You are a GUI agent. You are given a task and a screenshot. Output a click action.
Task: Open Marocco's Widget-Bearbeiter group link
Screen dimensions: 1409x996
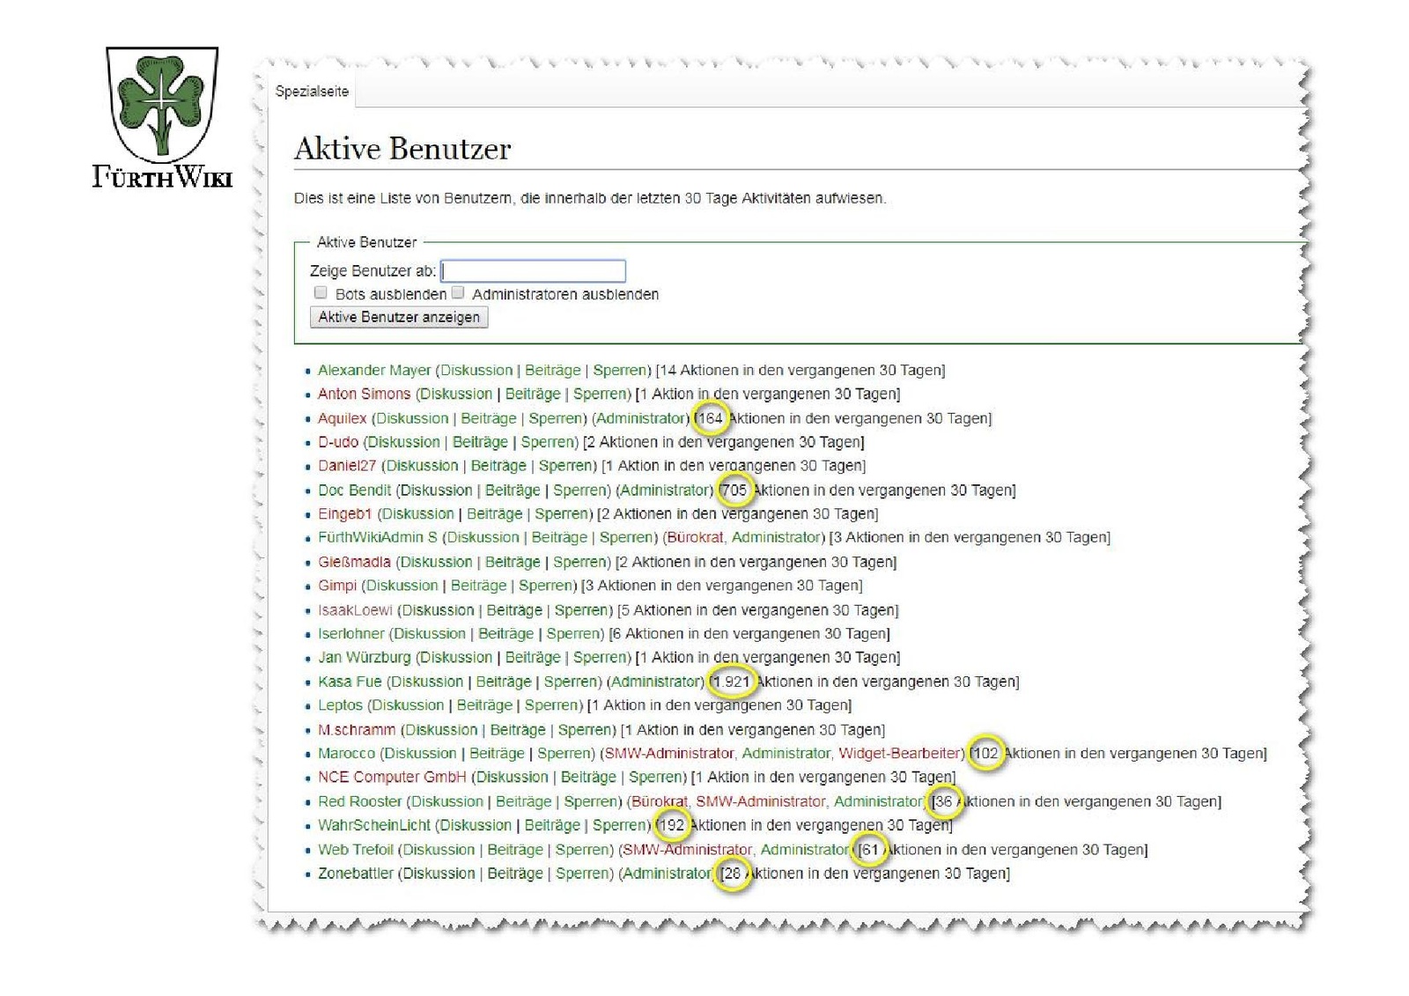coord(899,753)
